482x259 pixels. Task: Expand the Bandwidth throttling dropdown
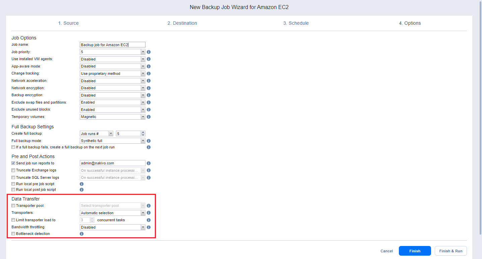point(112,227)
